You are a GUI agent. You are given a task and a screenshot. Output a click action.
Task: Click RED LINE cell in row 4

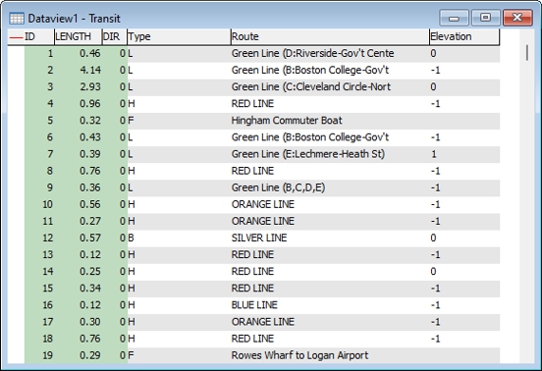(330, 104)
